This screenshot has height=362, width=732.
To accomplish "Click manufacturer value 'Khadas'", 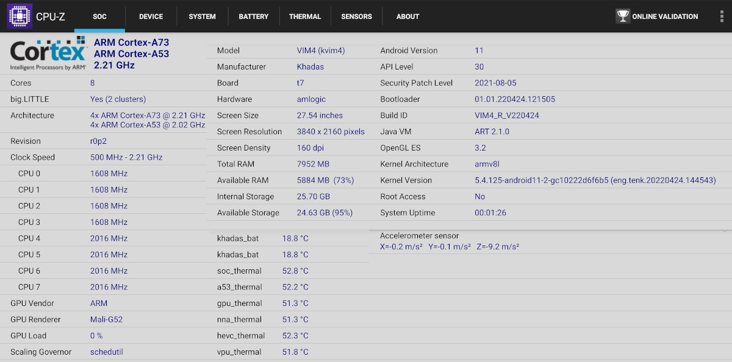I will [x=310, y=66].
